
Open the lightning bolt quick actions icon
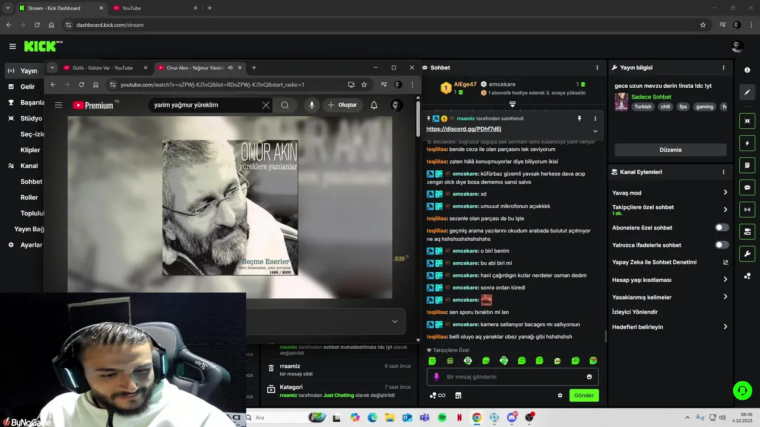tap(747, 143)
